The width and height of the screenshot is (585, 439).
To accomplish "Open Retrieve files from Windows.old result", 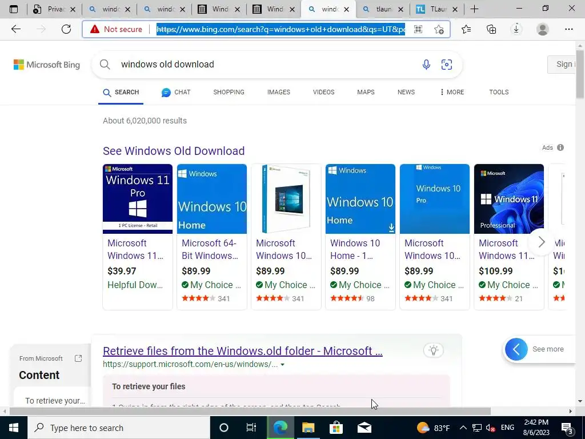I will tap(242, 351).
